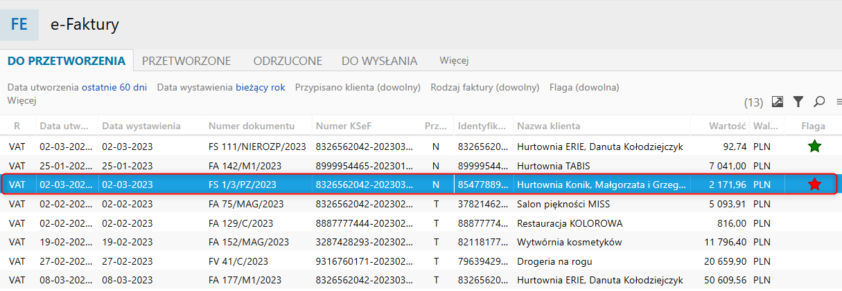The height and width of the screenshot is (291, 842).
Task: Sort by the Numer KSeF column header
Action: 344,126
